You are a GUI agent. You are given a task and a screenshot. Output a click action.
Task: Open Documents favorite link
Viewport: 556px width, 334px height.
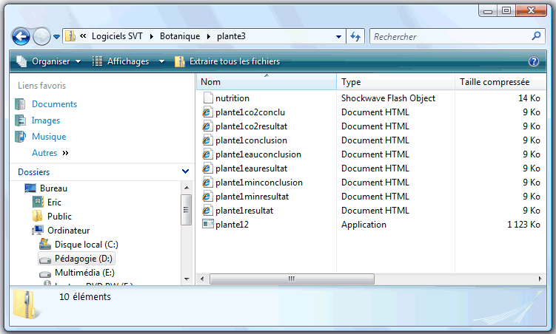(54, 104)
